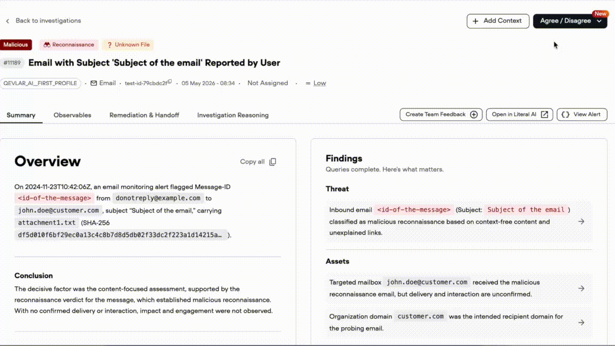The height and width of the screenshot is (346, 615).
Task: Click the test-id-79cbdc2f text
Action: tap(146, 83)
